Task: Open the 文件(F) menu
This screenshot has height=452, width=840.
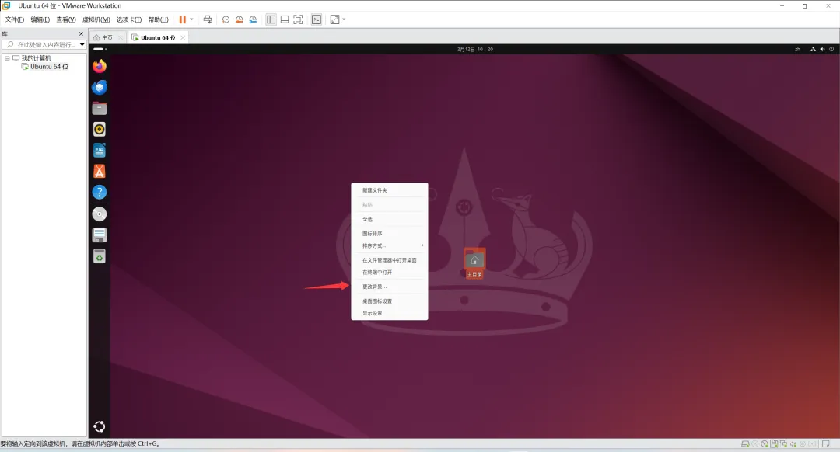Action: [15, 19]
